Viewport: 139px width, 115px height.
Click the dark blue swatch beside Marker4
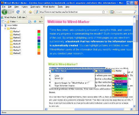coord(39,41)
